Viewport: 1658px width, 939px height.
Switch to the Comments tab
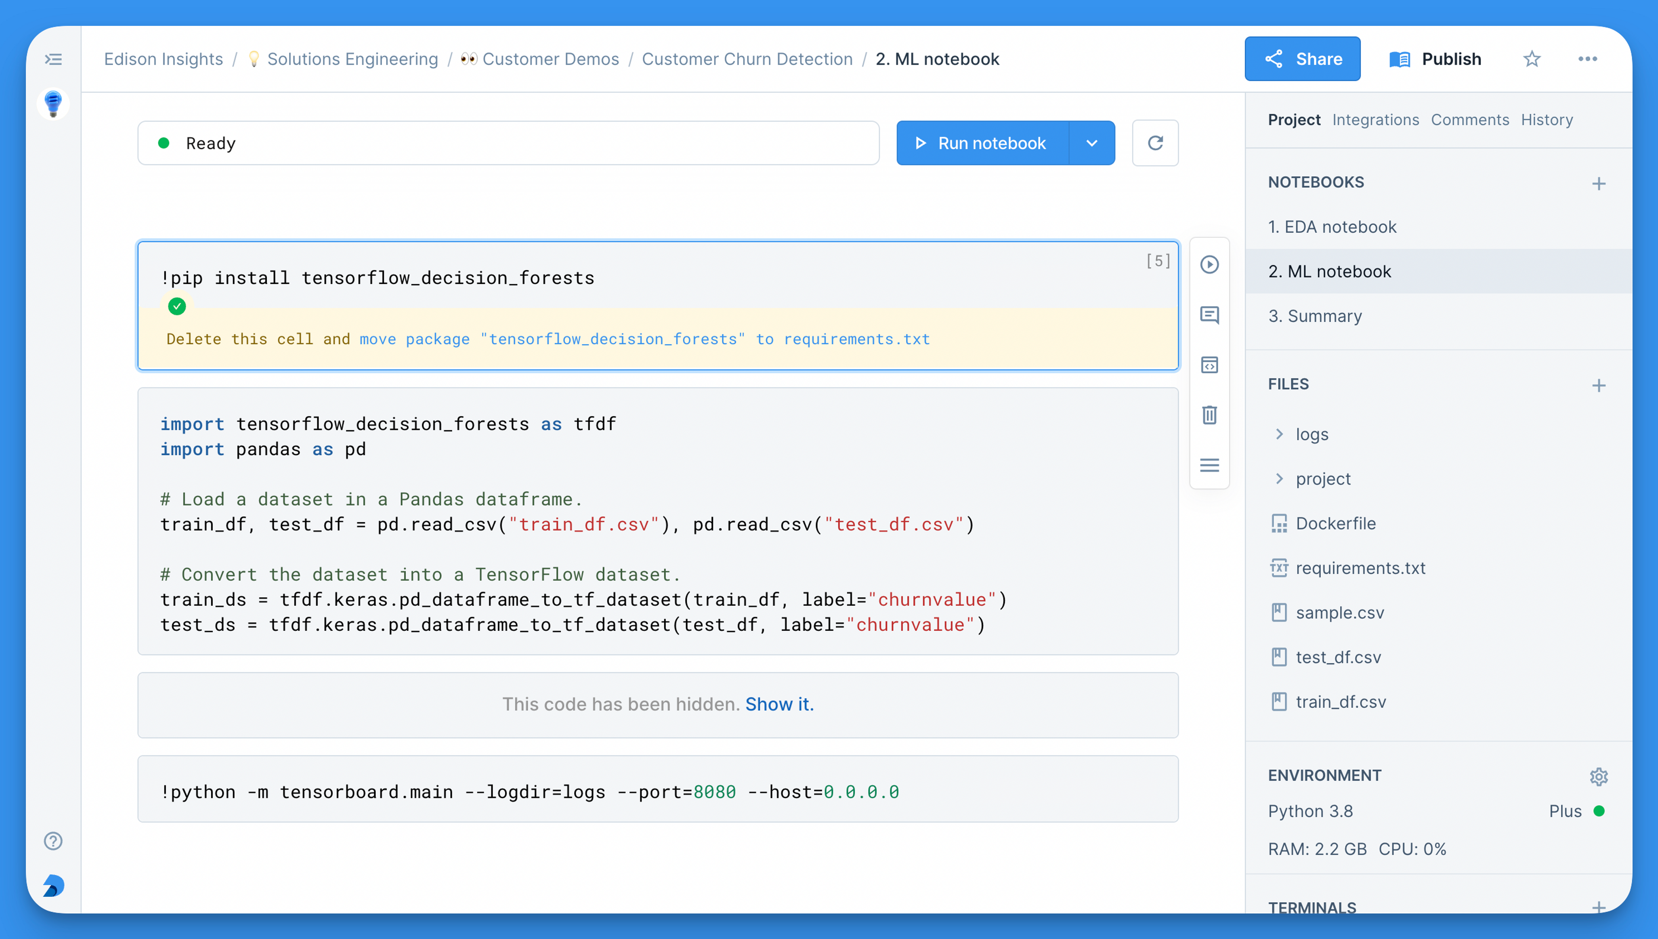[x=1470, y=120]
